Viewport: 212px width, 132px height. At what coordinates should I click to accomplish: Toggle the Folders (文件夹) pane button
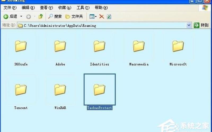[74, 16]
